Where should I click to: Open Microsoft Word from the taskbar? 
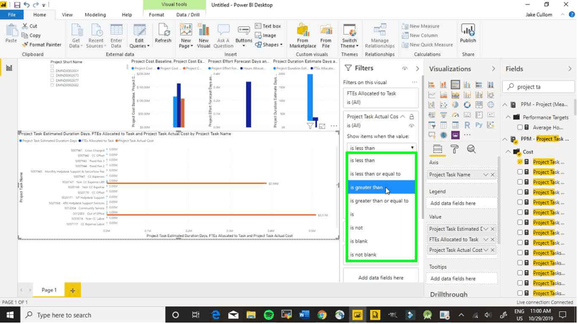[x=304, y=316]
